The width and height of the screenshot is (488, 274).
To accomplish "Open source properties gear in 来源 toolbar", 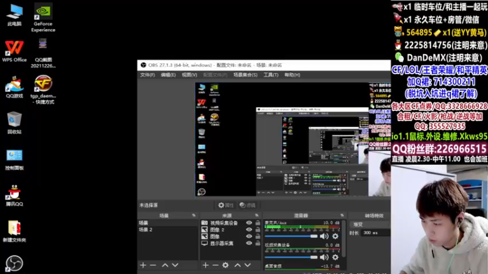I will (225, 265).
